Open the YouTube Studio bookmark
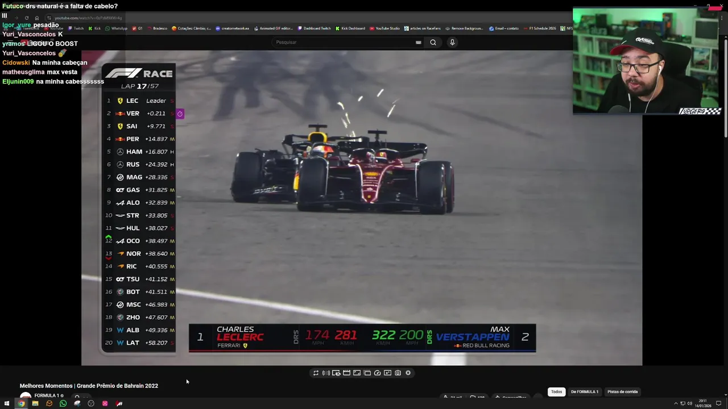This screenshot has width=728, height=409. (385, 28)
